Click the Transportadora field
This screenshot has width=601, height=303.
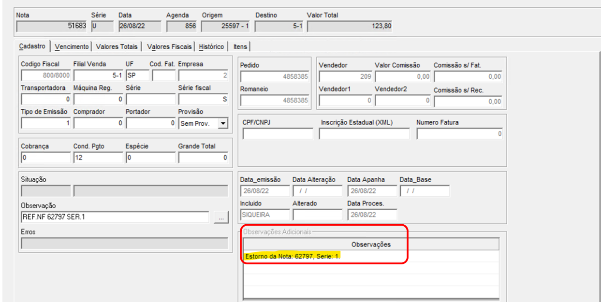click(x=46, y=99)
